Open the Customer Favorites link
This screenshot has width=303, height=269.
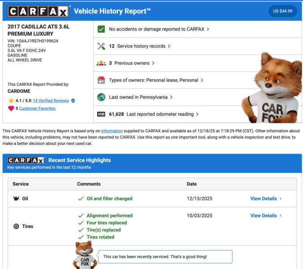pos(37,108)
